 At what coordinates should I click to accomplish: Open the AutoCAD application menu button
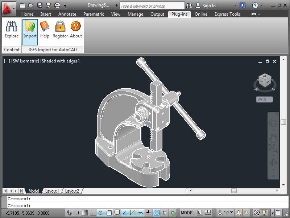coord(9,8)
